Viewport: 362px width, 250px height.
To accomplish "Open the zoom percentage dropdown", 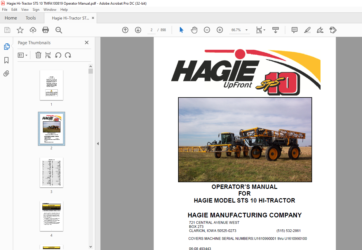I will [247, 30].
